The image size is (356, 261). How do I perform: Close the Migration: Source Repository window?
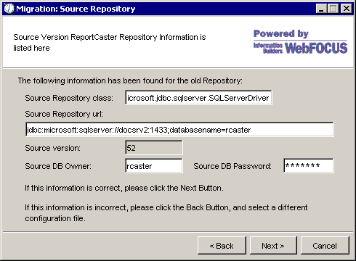pyautogui.click(x=347, y=9)
